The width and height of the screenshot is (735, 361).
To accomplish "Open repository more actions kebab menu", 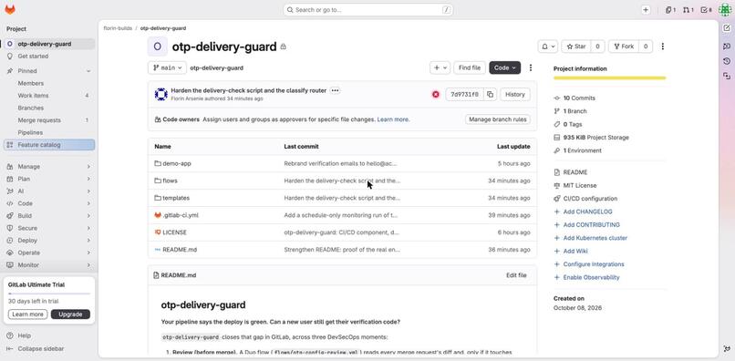I will [x=531, y=67].
